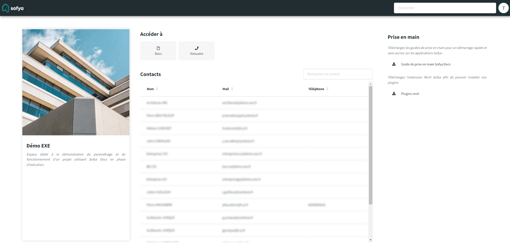This screenshot has height=249, width=510.
Task: Focus the top Rechercher search field
Action: [x=445, y=8]
